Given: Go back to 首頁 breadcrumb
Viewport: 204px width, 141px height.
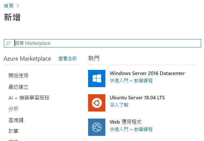Looking at the screenshot, I should tap(9, 6).
